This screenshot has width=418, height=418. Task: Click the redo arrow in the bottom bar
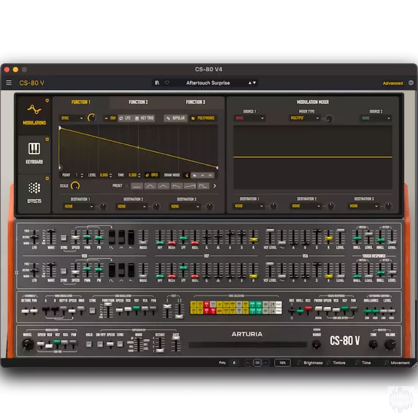pyautogui.click(x=265, y=363)
